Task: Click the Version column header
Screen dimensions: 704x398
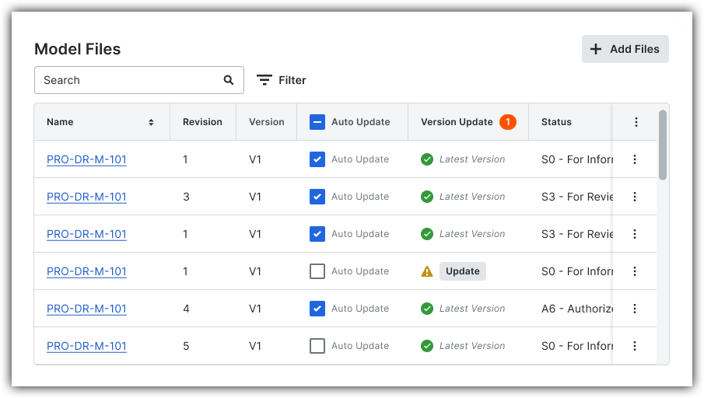Action: [x=267, y=122]
